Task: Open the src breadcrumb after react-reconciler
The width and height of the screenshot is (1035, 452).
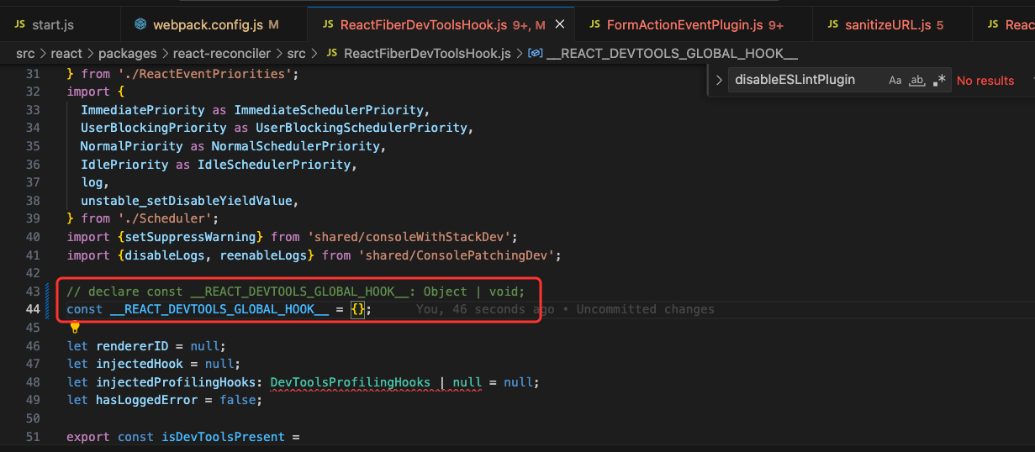Action: pos(296,54)
